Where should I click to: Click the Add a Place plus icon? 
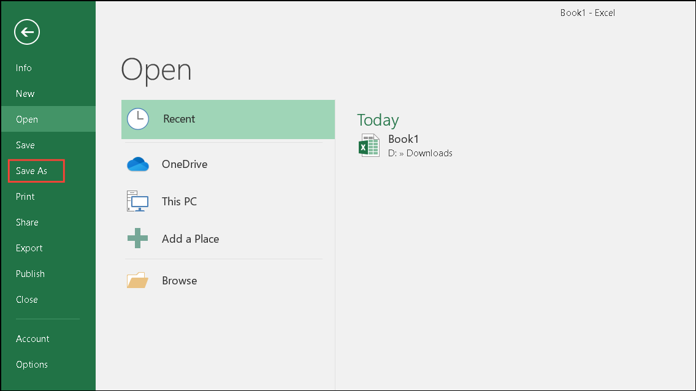137,238
